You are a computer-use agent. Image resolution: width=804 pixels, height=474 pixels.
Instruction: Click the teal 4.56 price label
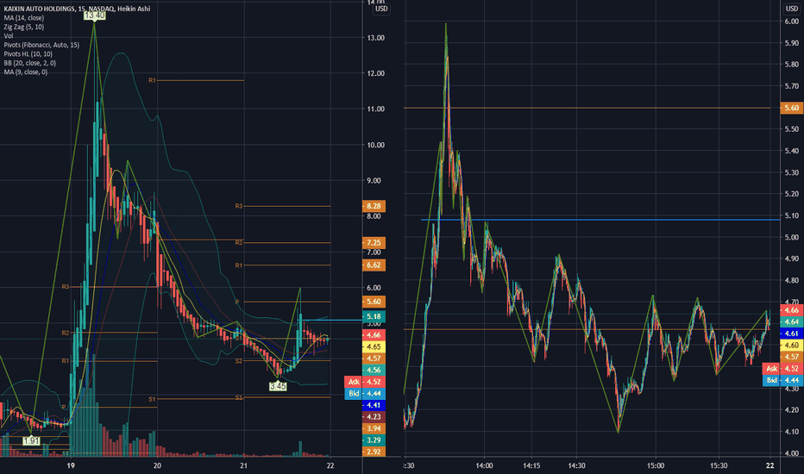374,370
